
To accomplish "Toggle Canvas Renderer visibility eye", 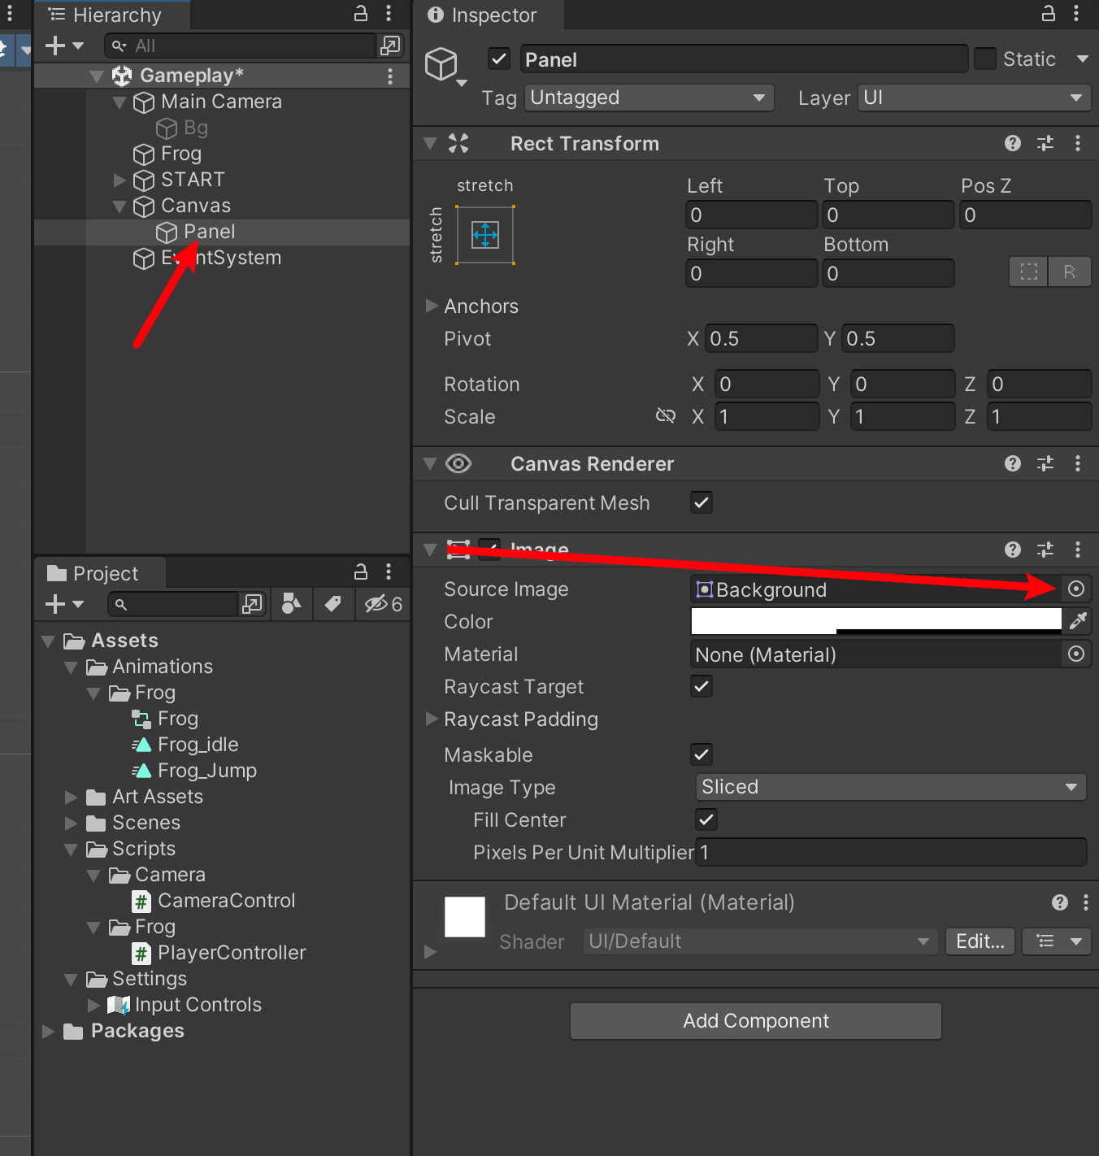I will tap(458, 463).
